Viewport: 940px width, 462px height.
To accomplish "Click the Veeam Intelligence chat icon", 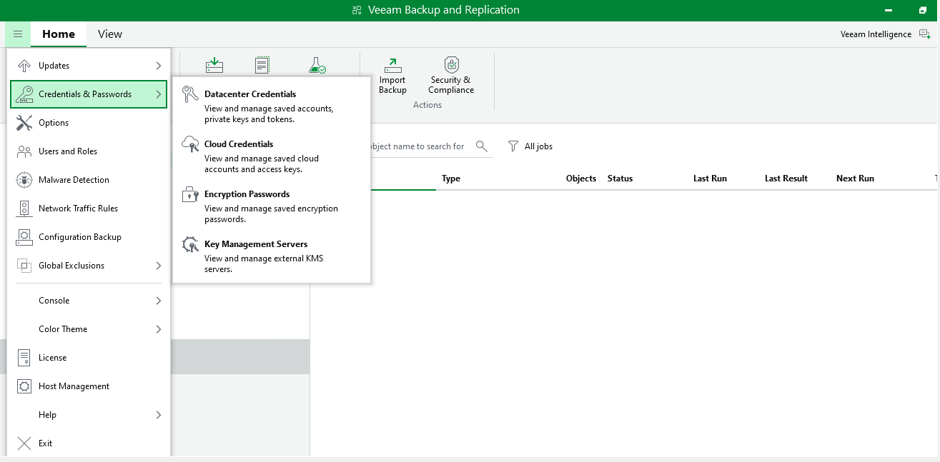I will [924, 34].
